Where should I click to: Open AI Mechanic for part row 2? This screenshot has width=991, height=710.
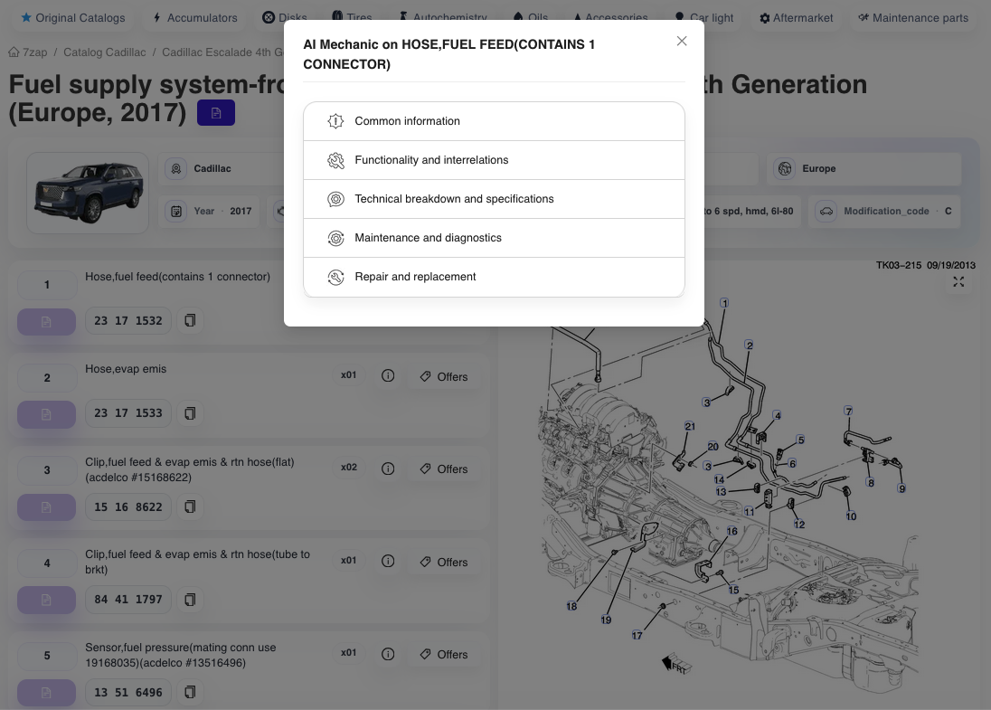[x=46, y=415]
